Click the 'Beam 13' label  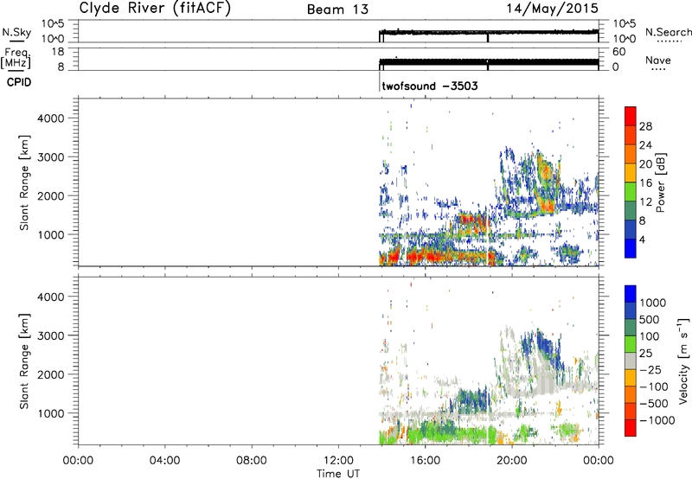point(337,10)
